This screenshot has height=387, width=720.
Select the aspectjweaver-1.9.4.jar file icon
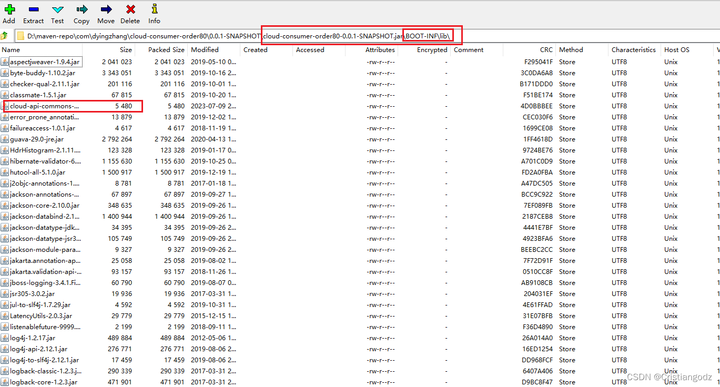point(5,62)
